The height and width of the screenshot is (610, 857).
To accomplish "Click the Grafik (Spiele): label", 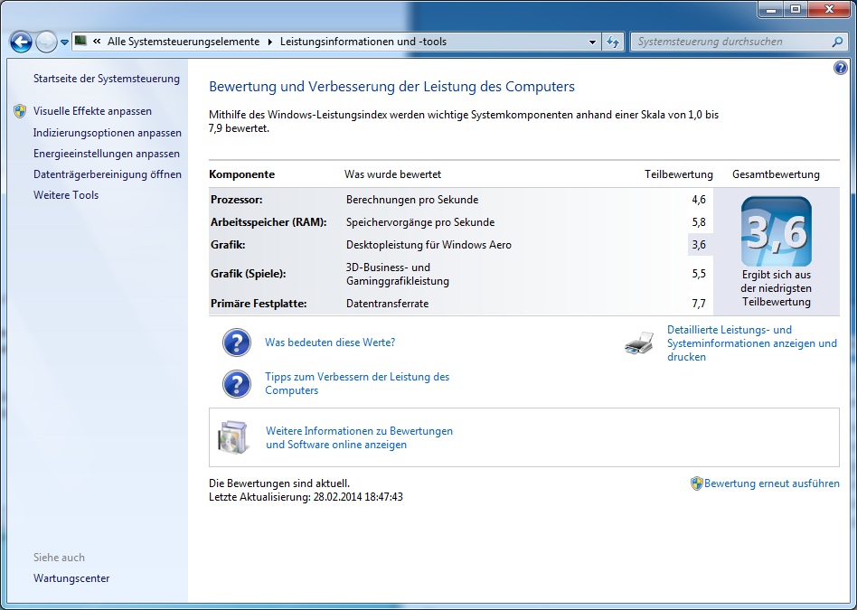I will [248, 274].
